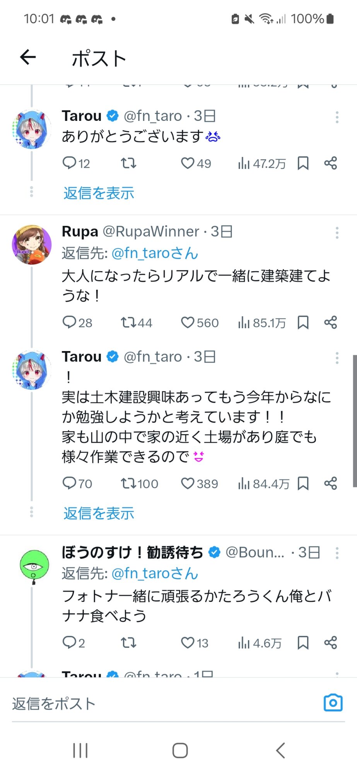Bookmark Tarou's 土木建設 post
Image resolution: width=357 pixels, height=775 pixels.
303,484
